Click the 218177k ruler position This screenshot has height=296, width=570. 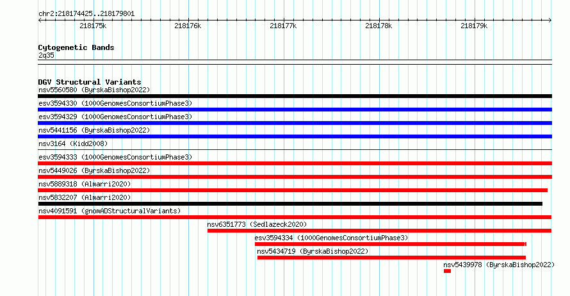pos(283,26)
